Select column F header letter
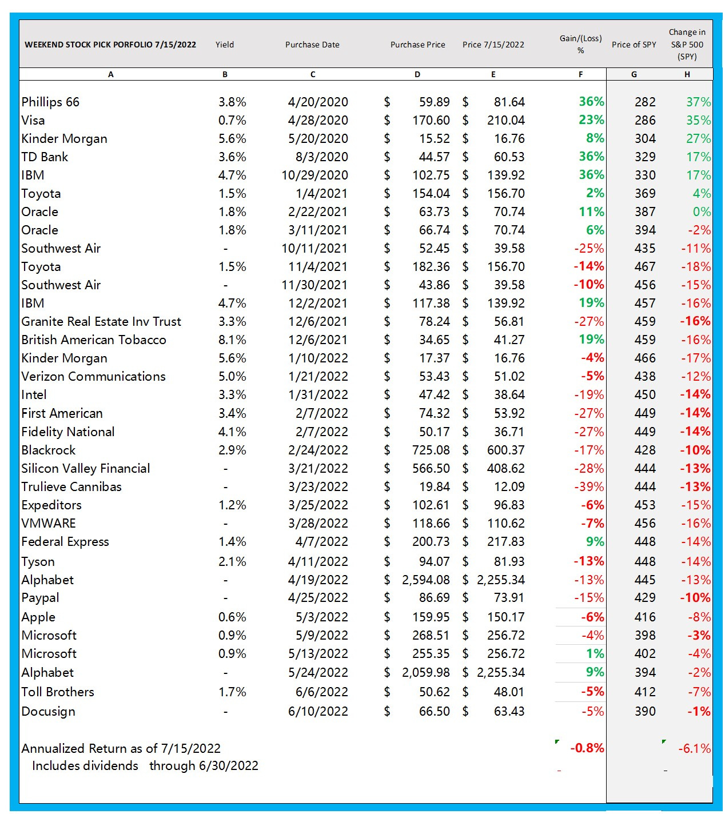Image resolution: width=725 pixels, height=822 pixels. click(x=581, y=74)
